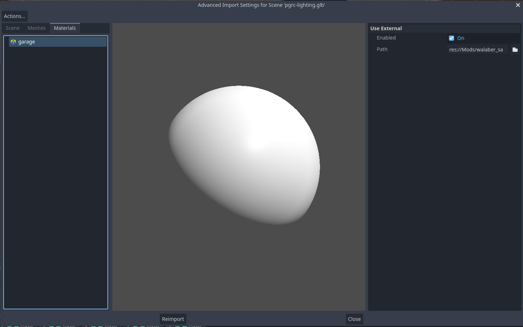
Task: Click the Path text field
Action: [478, 50]
